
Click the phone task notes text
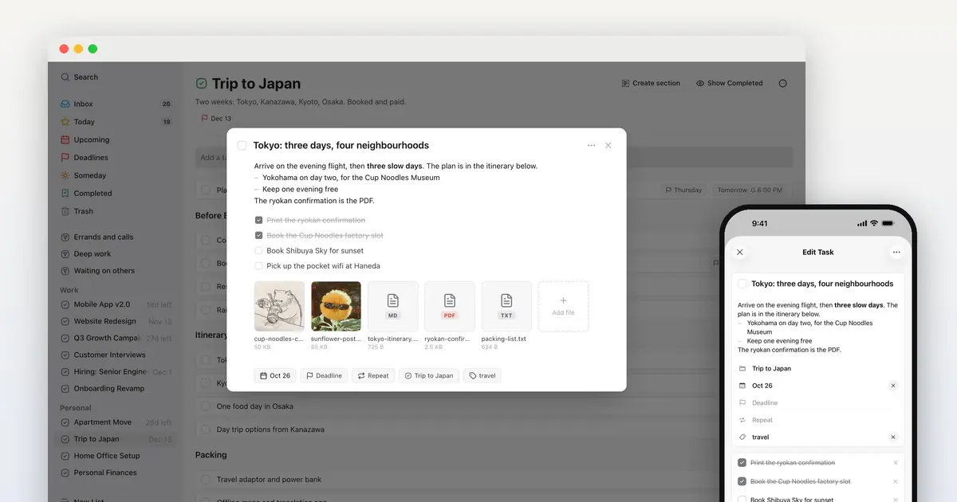(x=818, y=327)
